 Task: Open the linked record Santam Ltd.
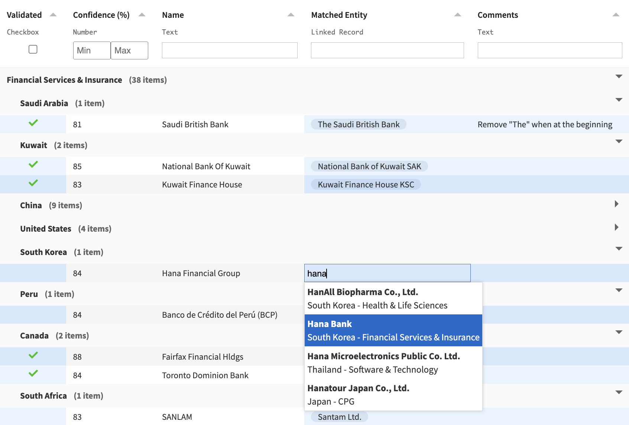tap(338, 416)
